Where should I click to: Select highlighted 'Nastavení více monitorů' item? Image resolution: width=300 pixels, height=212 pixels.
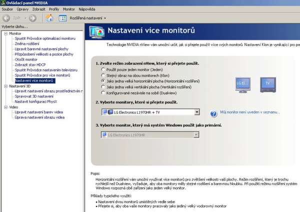click(35, 81)
